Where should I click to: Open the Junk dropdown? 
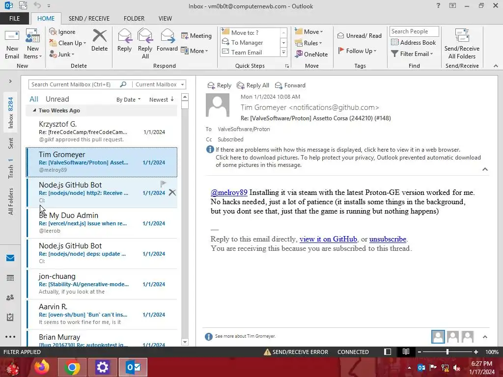click(62, 54)
